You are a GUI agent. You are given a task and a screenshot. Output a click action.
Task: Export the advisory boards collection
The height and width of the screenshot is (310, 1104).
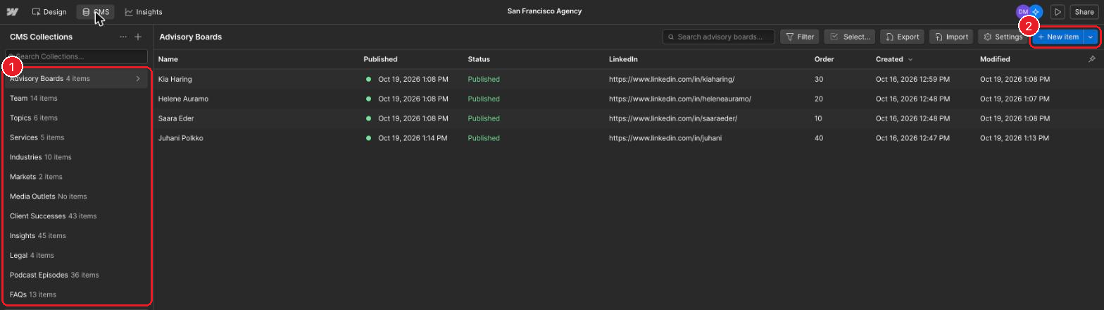coord(903,37)
